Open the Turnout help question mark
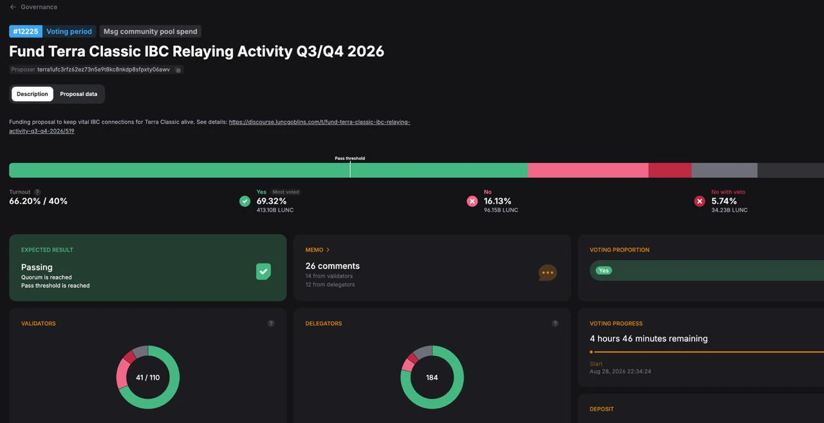The width and height of the screenshot is (824, 423). click(x=37, y=192)
